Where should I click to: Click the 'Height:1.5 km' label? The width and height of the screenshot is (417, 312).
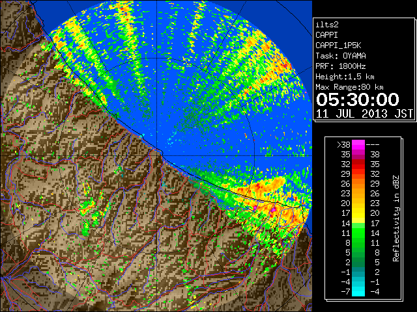[x=345, y=77]
